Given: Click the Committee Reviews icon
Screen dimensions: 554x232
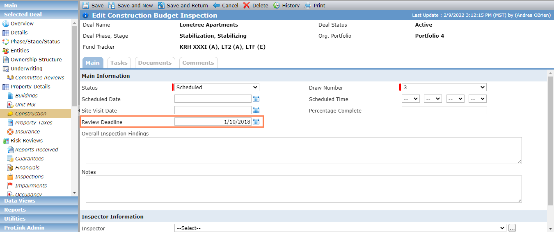Looking at the screenshot, I should pos(11,78).
